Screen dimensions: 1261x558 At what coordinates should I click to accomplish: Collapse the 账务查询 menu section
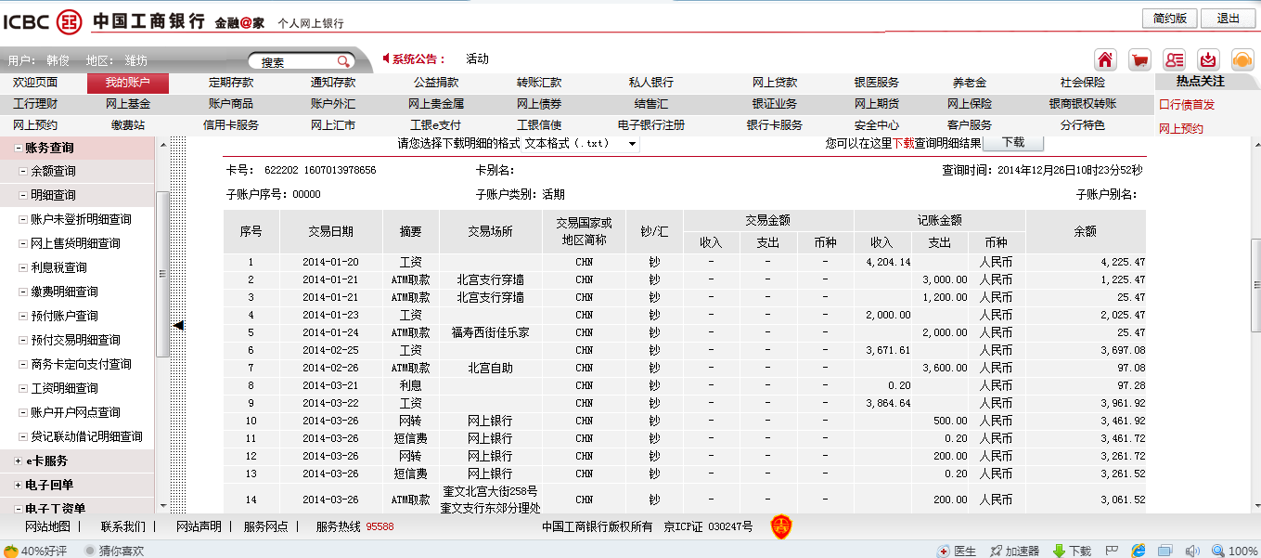click(x=18, y=148)
